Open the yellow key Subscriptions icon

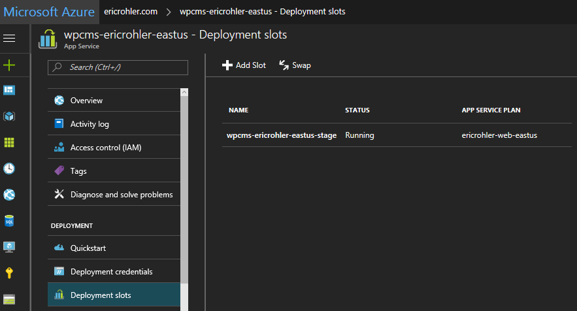tap(9, 273)
